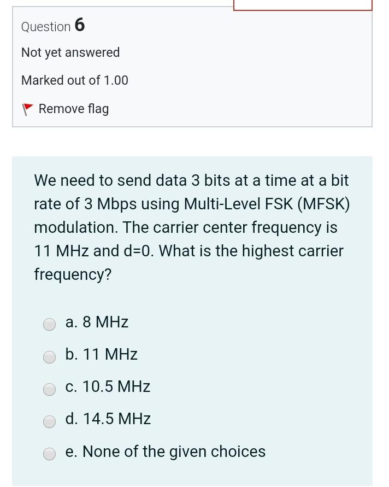Select radio button for answer a. 8 MHz

point(49,324)
